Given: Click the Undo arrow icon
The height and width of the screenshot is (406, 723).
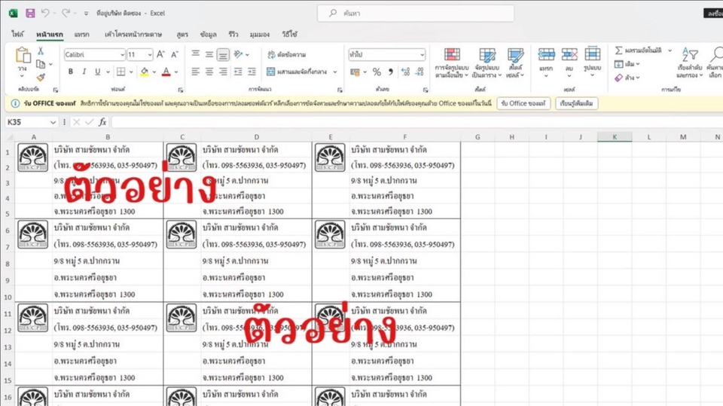Looking at the screenshot, I should point(44,13).
